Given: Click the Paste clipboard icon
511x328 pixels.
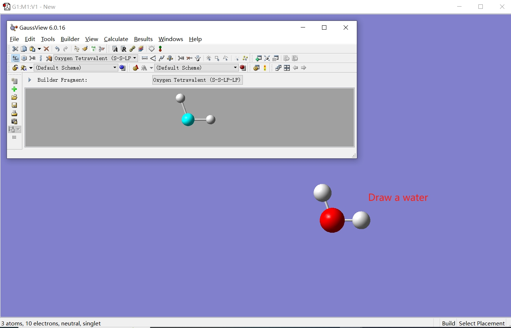Looking at the screenshot, I should (x=33, y=49).
